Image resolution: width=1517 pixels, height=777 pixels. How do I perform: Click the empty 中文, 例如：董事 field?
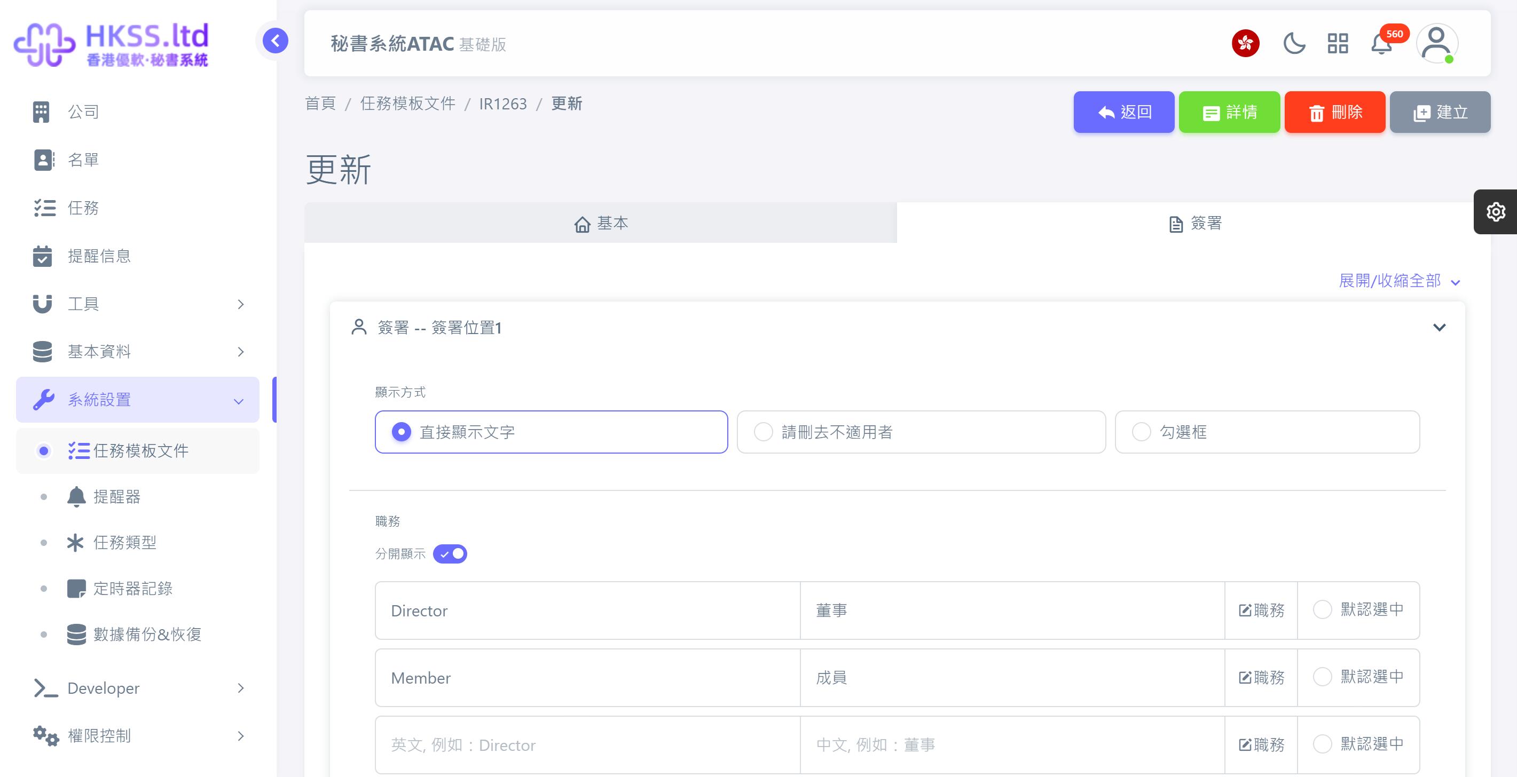[1012, 744]
